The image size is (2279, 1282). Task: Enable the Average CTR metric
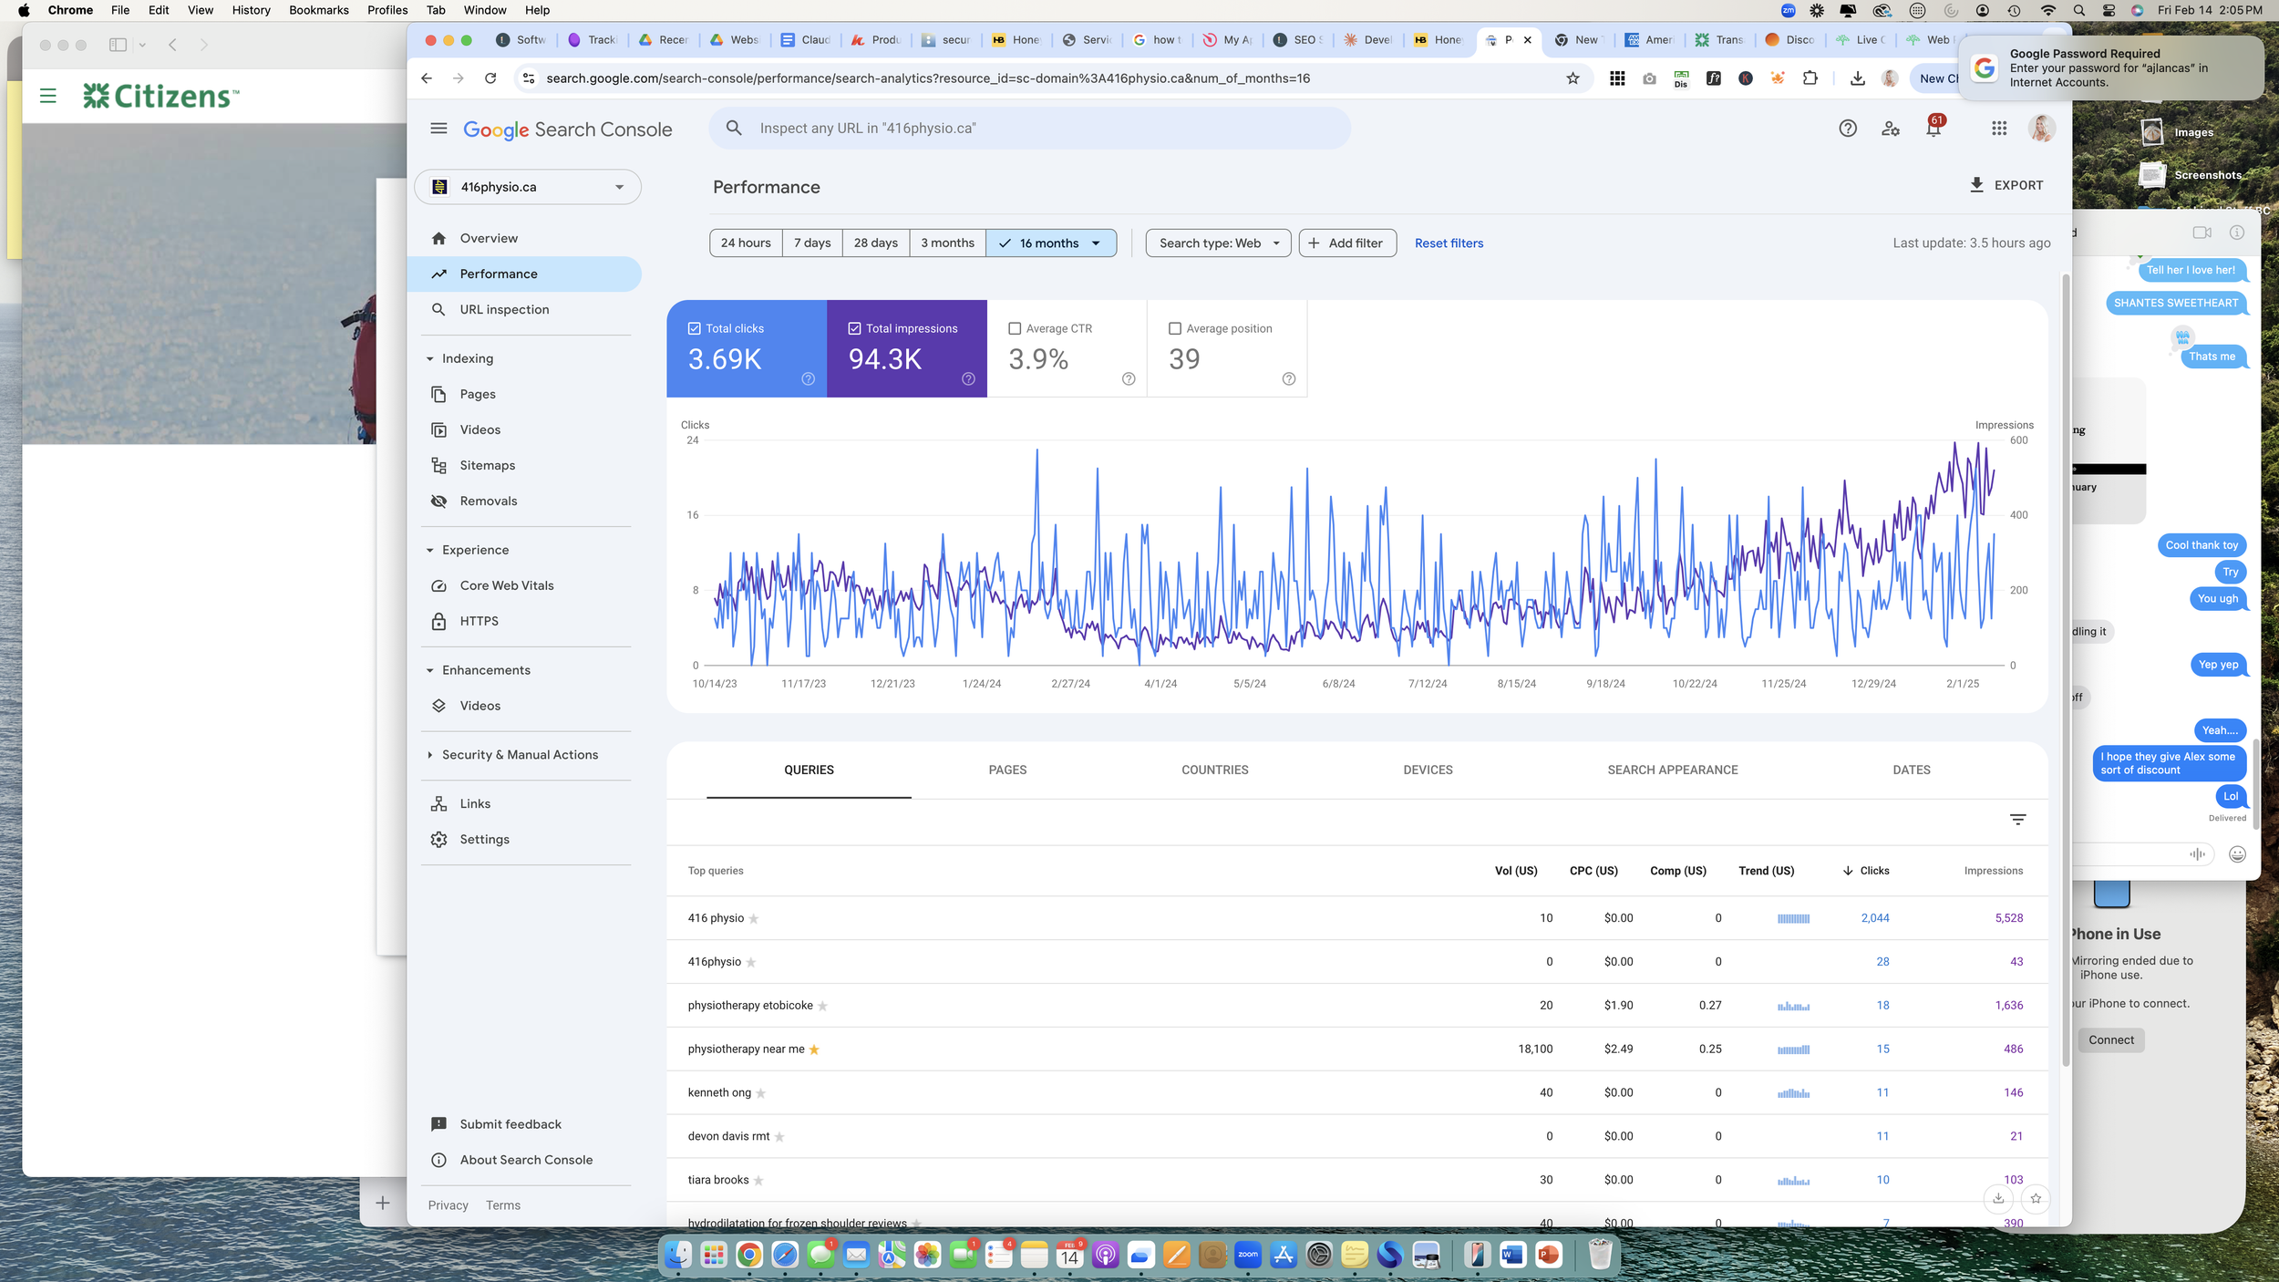tap(1016, 328)
